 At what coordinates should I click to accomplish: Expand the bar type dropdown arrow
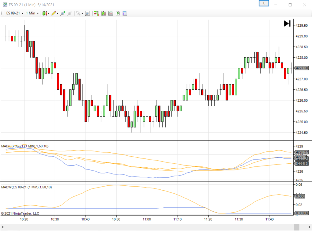pos(48,13)
